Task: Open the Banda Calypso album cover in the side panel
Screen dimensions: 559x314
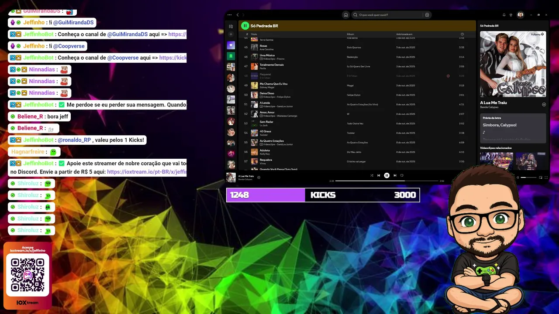Action: [x=513, y=64]
